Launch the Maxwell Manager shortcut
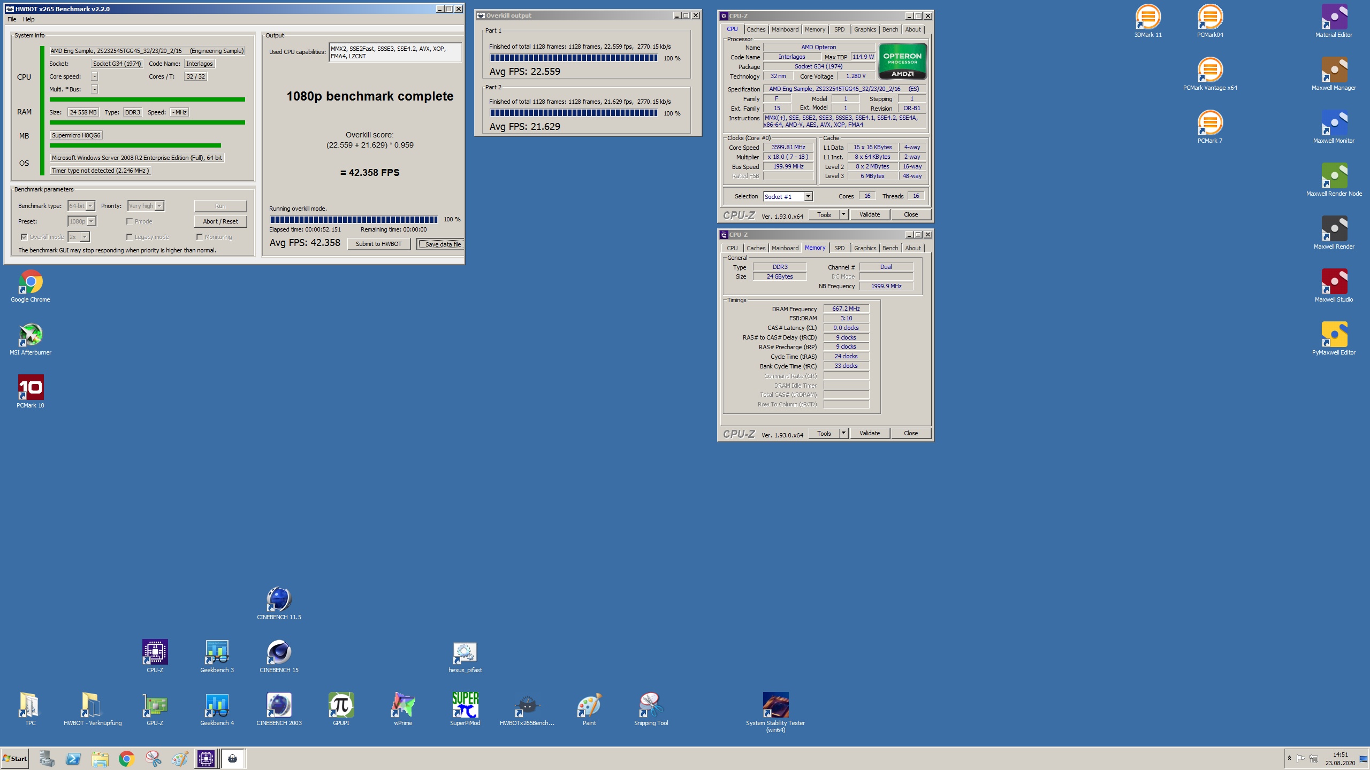This screenshot has height=770, width=1370. click(x=1334, y=74)
